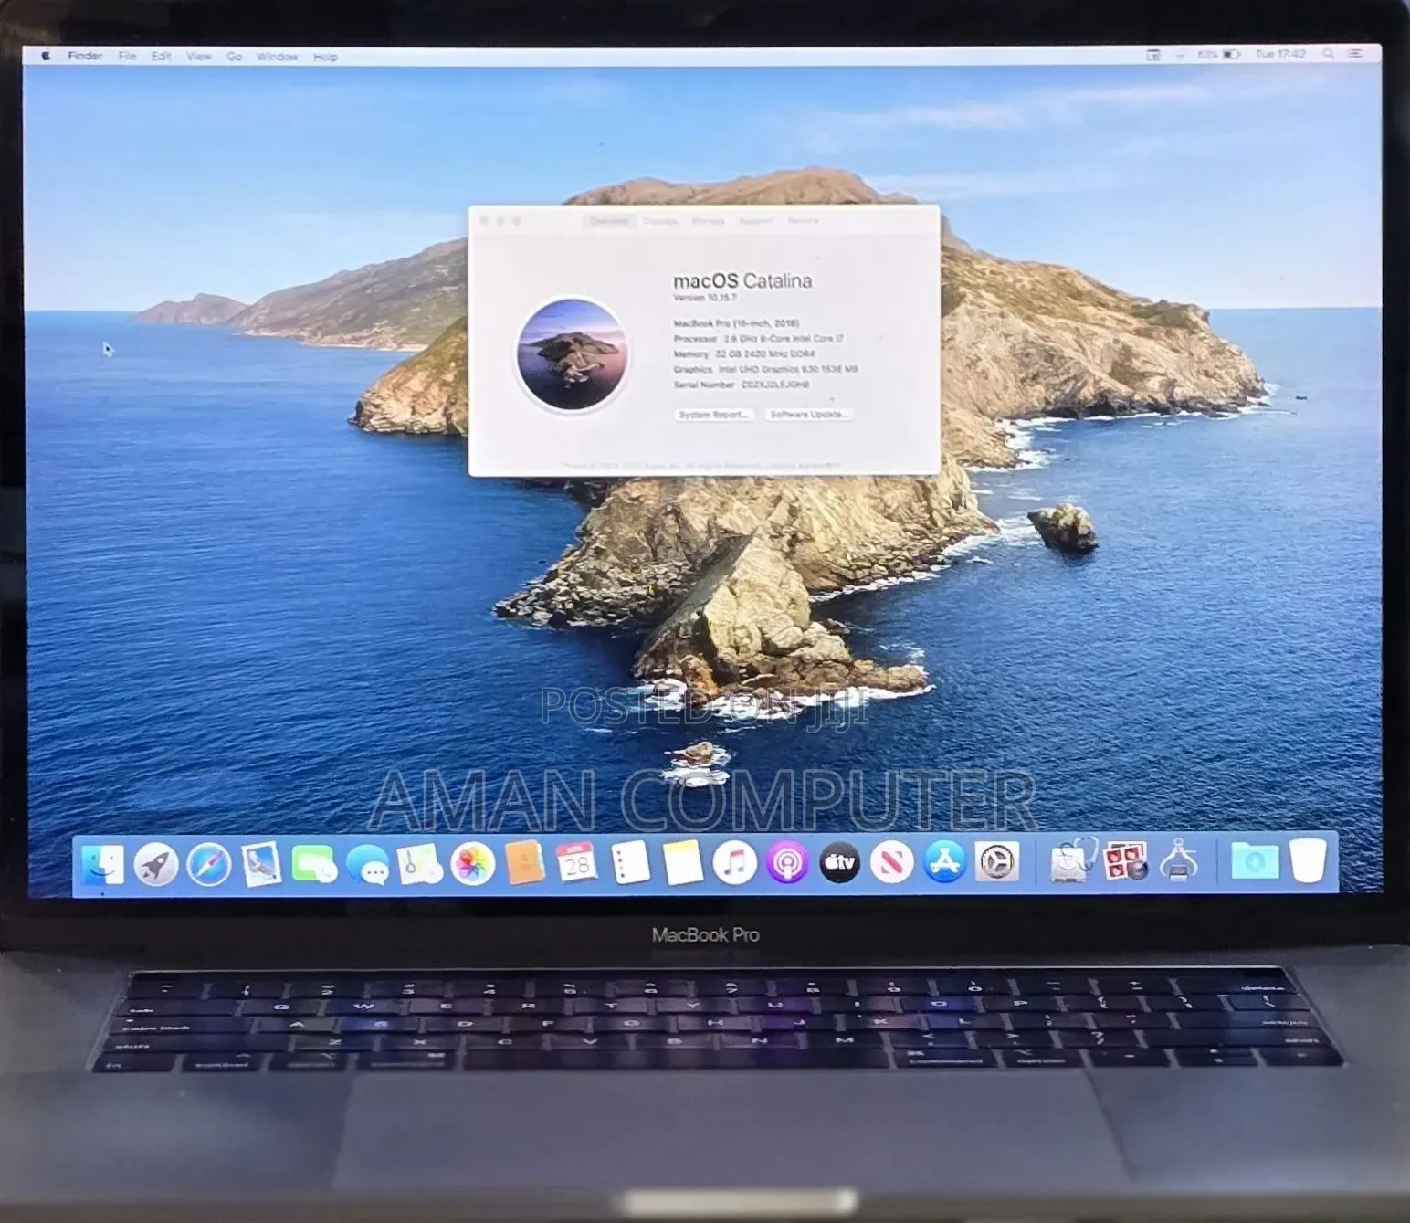Image resolution: width=1410 pixels, height=1223 pixels.
Task: Click the Processor specification line
Action: click(758, 338)
